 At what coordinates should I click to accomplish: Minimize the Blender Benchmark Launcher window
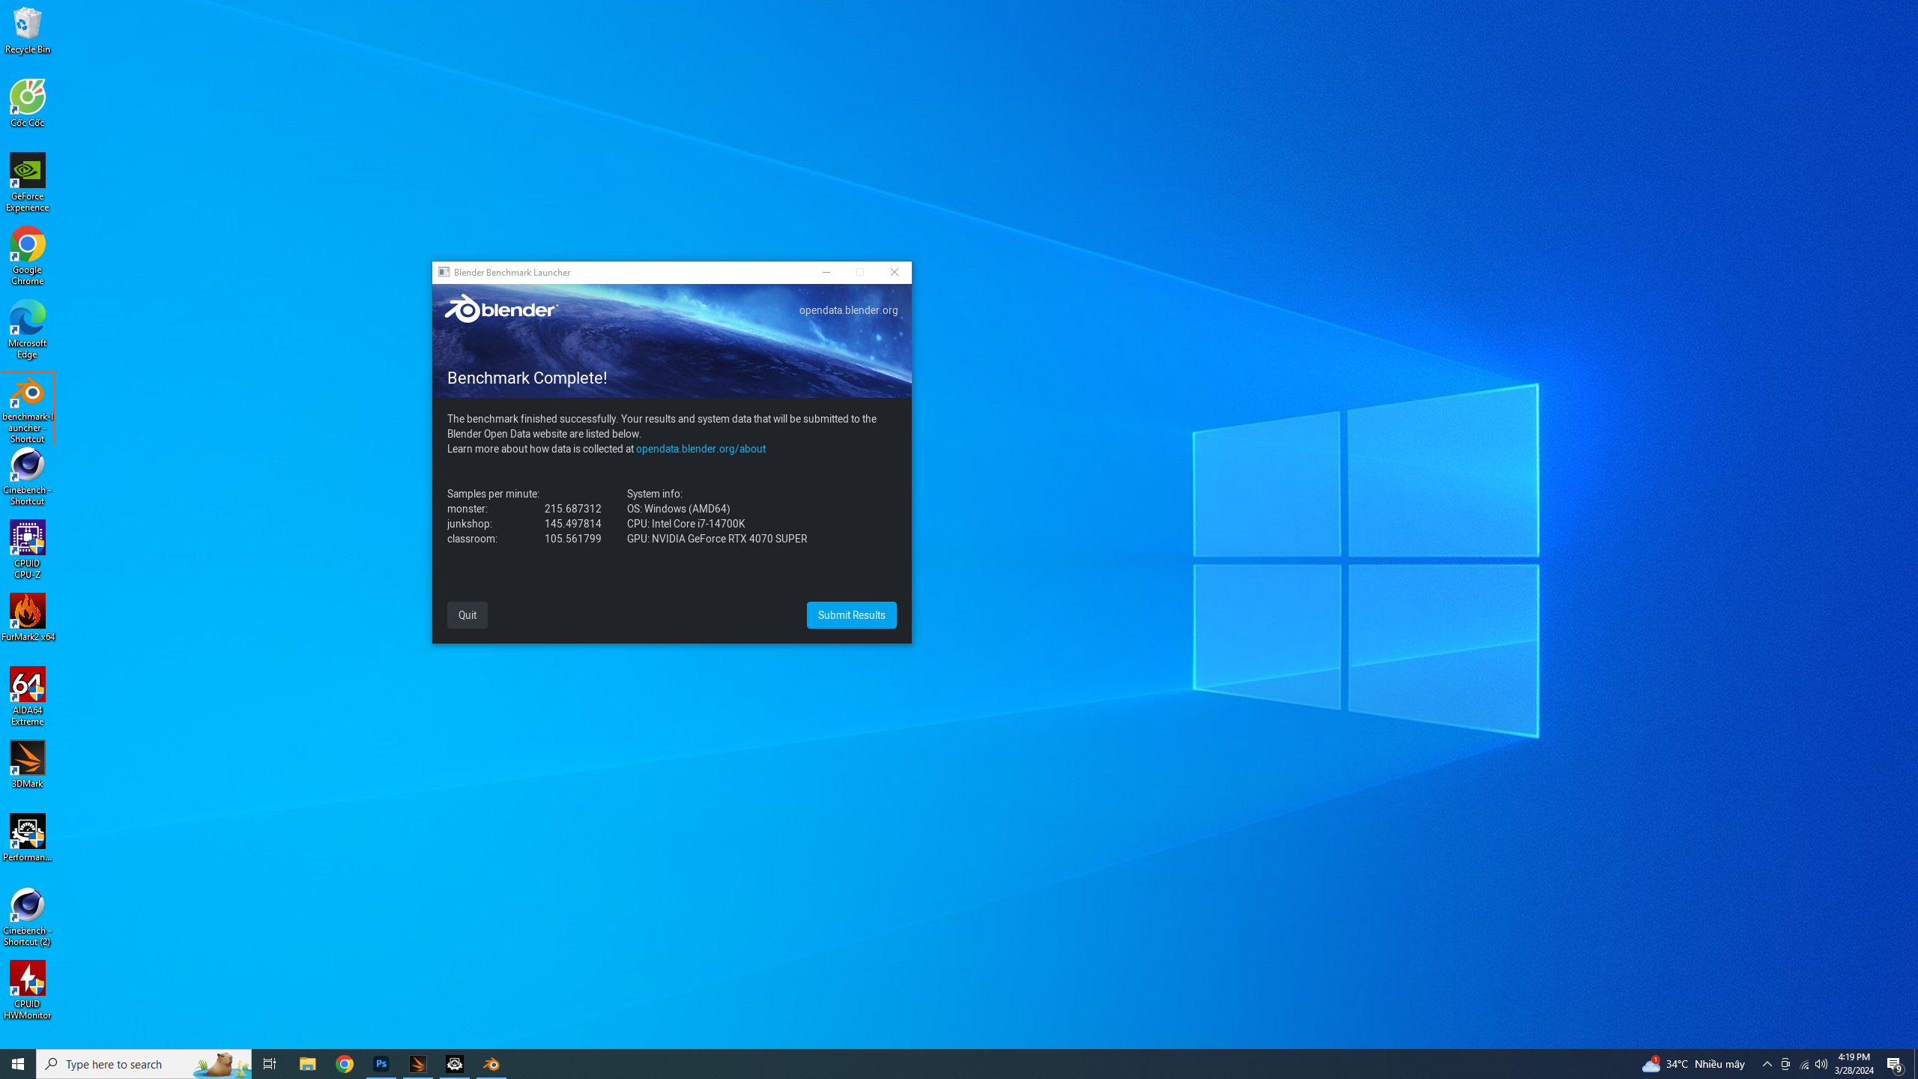(826, 273)
